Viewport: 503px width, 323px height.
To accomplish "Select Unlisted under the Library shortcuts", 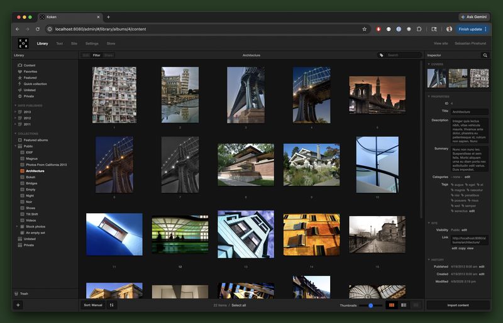I will (30, 90).
